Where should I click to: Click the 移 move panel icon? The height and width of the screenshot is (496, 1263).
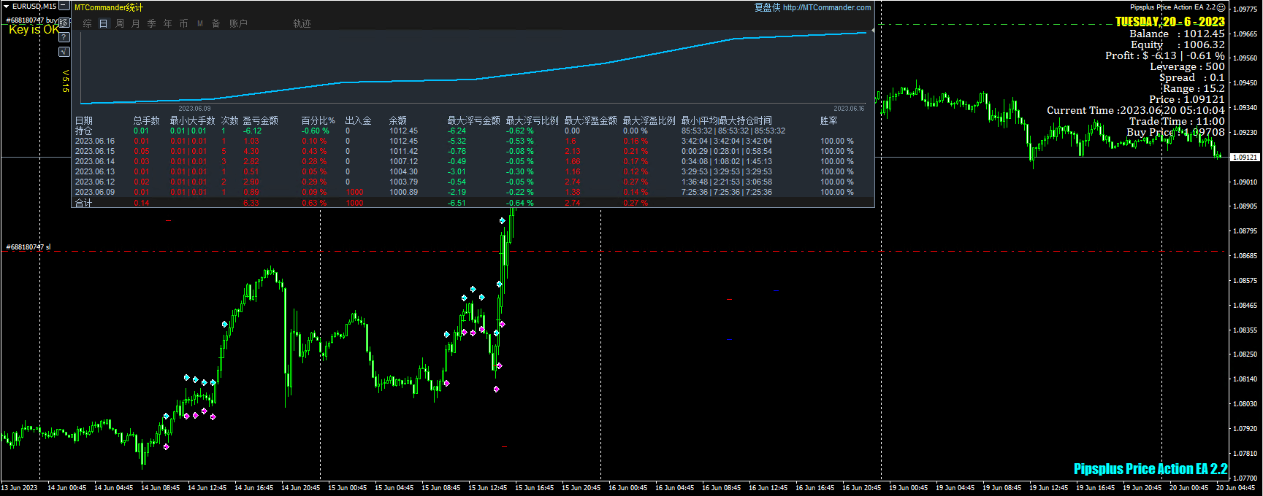(64, 23)
